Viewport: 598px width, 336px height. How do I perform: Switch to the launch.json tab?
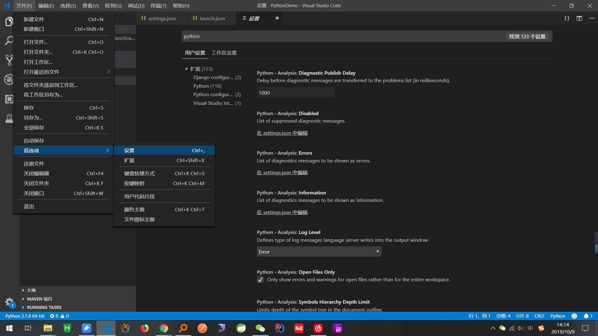click(x=212, y=18)
